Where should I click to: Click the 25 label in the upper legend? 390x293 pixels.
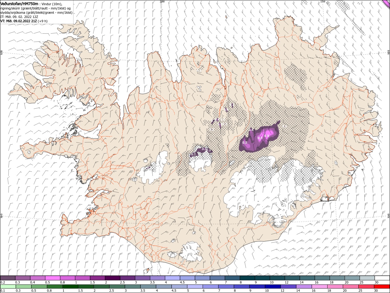[361, 282]
